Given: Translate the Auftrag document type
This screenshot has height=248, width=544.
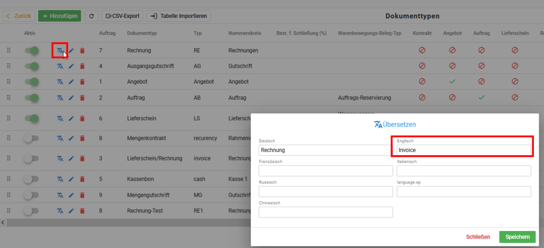Looking at the screenshot, I should coord(60,98).
